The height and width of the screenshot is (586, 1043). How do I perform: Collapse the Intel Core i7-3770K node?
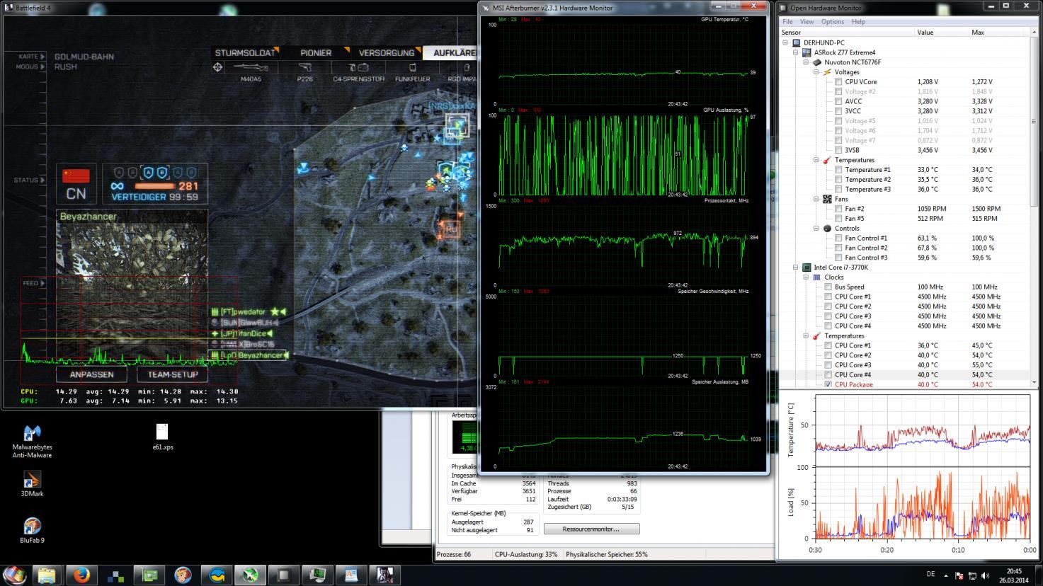796,268
